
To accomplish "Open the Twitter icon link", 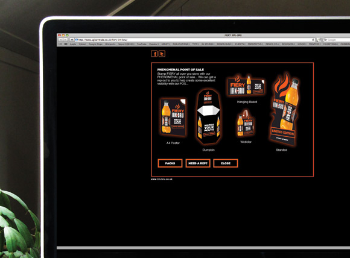I will (x=162, y=54).
